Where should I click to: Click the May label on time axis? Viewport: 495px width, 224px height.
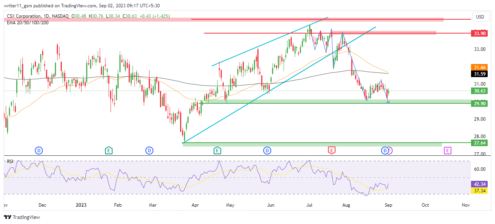[x=230, y=205]
